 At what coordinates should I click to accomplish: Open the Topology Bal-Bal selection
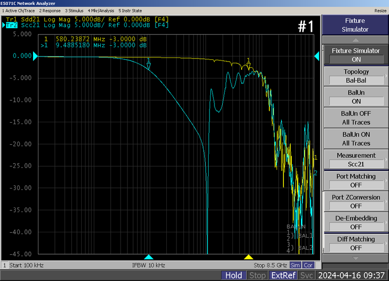(x=356, y=76)
